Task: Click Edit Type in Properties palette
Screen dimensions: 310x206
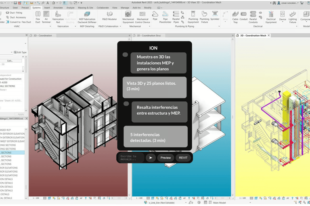Action: point(20,52)
